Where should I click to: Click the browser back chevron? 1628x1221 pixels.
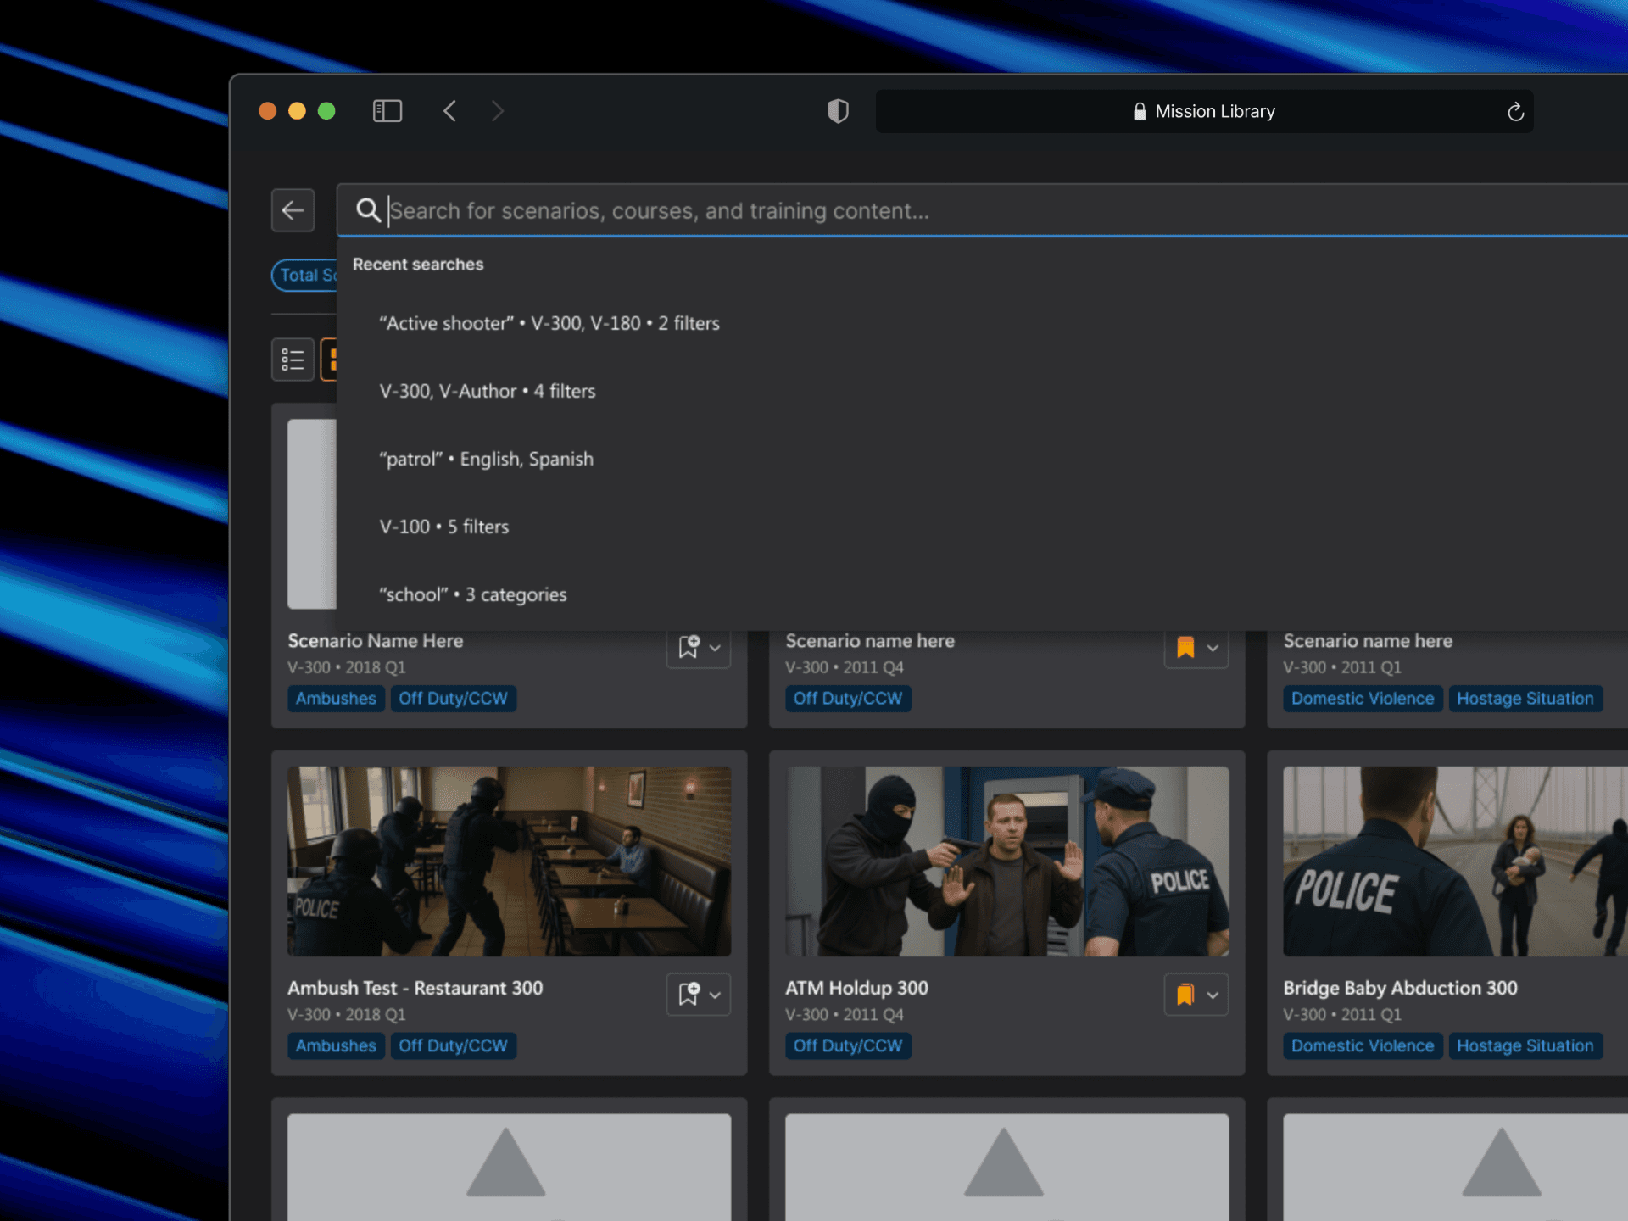[x=450, y=111]
